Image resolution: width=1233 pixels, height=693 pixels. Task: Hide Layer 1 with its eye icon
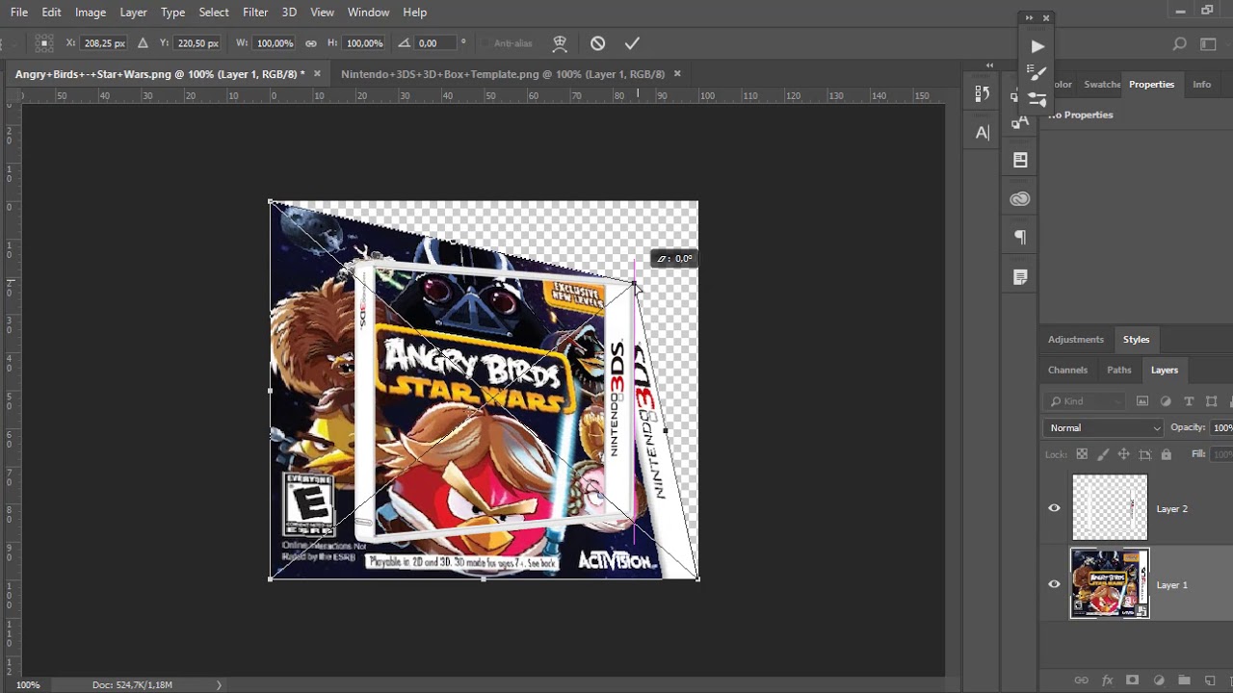(1054, 584)
